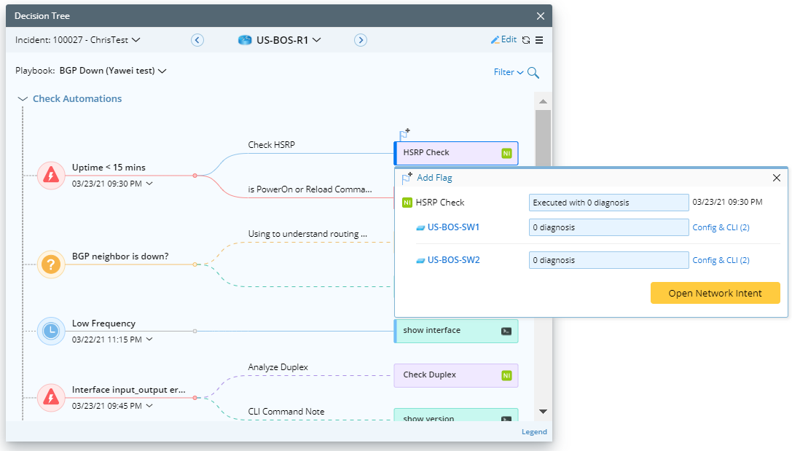The width and height of the screenshot is (792, 451).
Task: Click the scrollbar up arrow
Action: pos(543,101)
